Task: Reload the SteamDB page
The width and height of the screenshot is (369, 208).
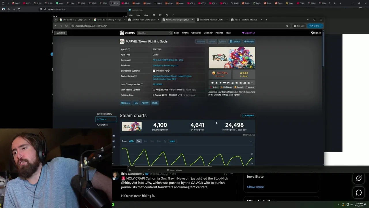Action: coord(66,26)
